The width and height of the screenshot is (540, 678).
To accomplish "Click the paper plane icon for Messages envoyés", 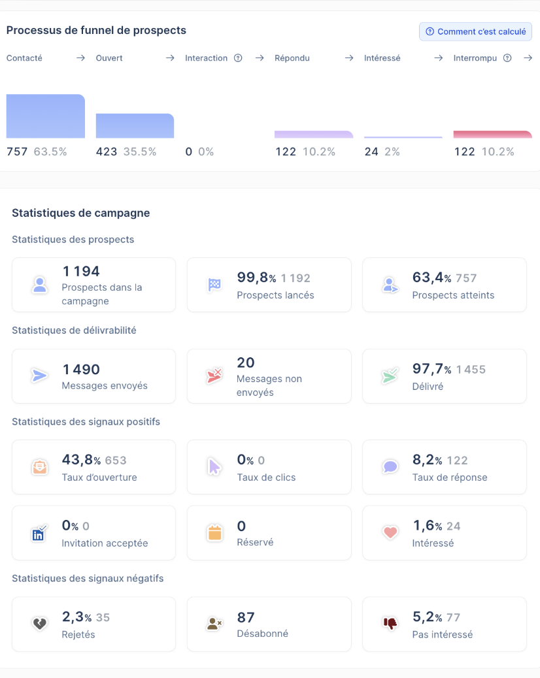I will [39, 376].
